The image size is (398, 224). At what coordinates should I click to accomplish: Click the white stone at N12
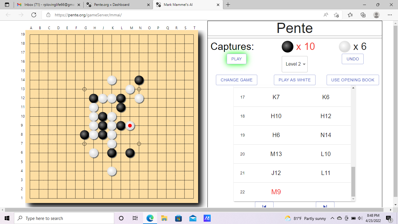point(139,98)
